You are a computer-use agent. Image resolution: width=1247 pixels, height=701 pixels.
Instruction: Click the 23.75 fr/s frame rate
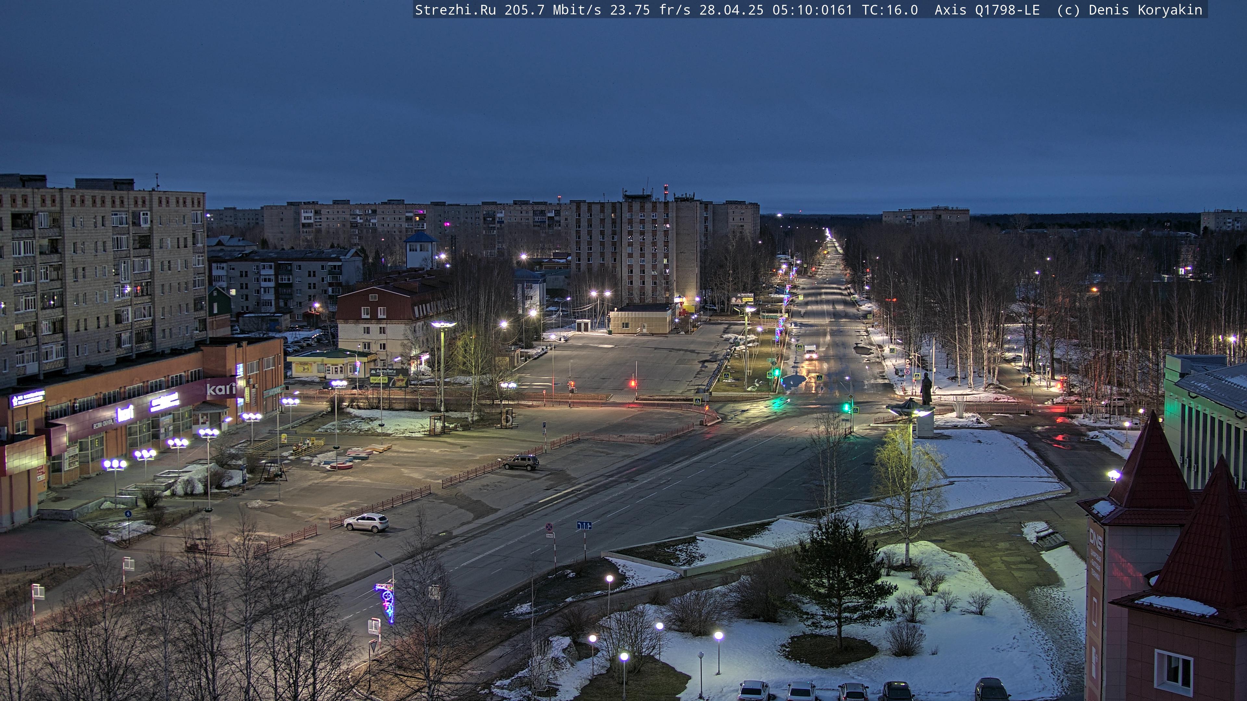(650, 10)
